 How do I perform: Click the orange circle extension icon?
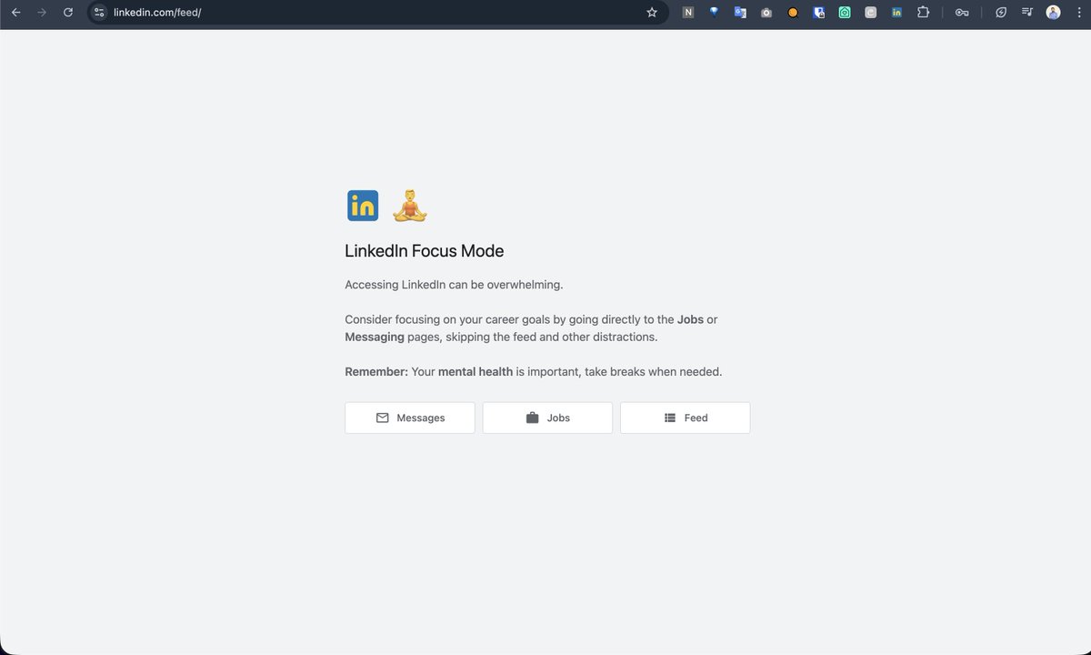[793, 13]
